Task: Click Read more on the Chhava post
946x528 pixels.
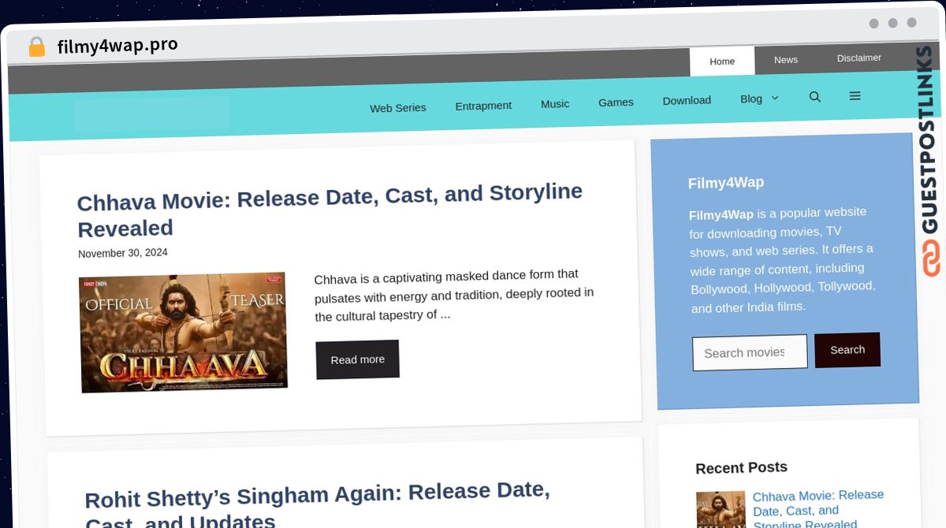Action: [x=357, y=359]
